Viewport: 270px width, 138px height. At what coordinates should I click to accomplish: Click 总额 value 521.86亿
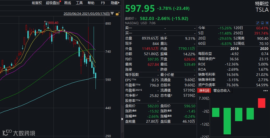pyautogui.click(x=151, y=54)
